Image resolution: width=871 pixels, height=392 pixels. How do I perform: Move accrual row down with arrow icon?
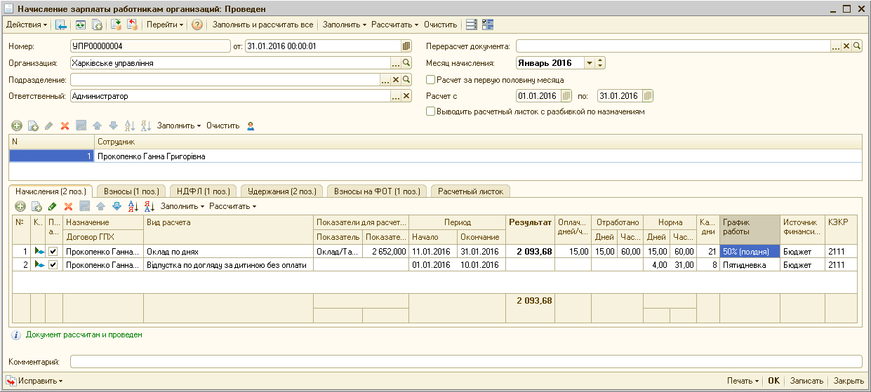click(117, 206)
